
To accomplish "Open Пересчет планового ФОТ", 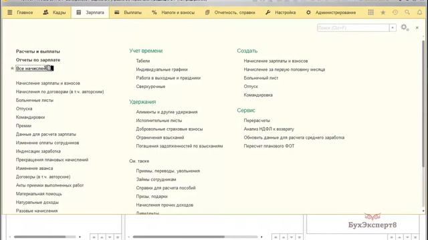I will [x=269, y=146].
